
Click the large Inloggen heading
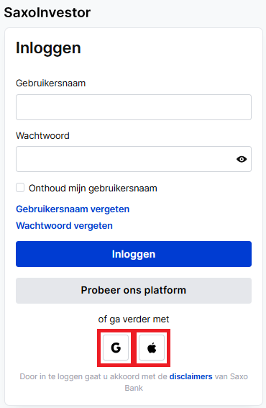(48, 48)
